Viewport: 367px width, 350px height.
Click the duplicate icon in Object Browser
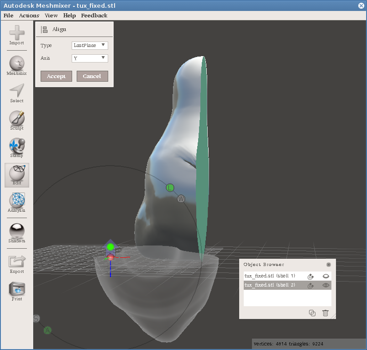pyautogui.click(x=312, y=313)
